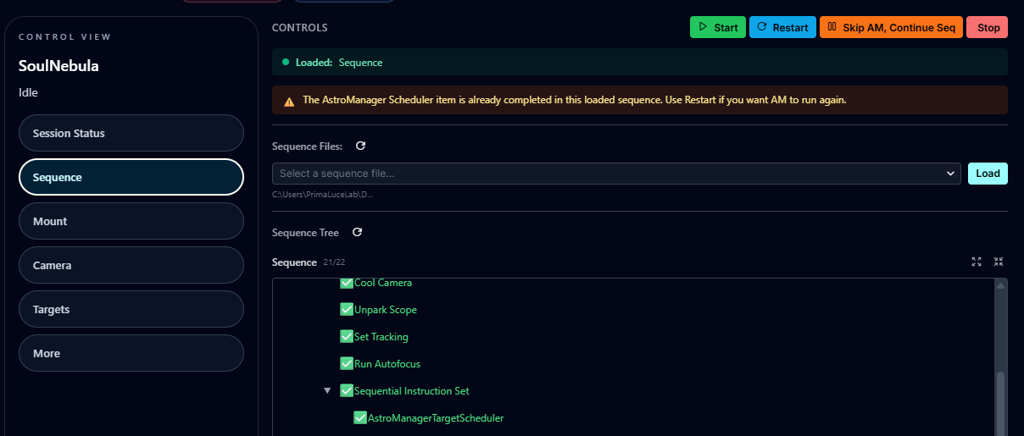This screenshot has height=436, width=1024.
Task: Click the warning triangle icon
Action: tap(289, 101)
